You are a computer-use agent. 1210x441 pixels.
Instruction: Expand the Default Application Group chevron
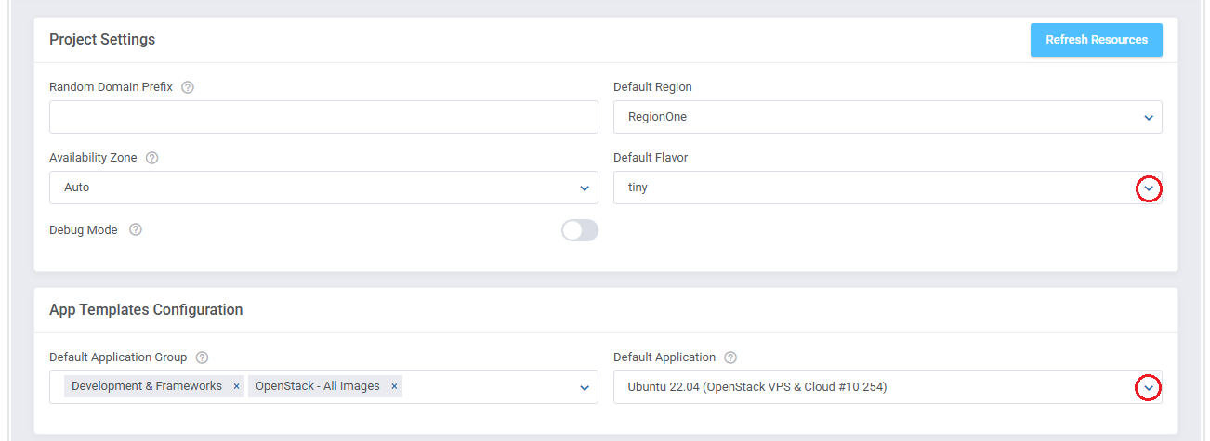coord(585,387)
